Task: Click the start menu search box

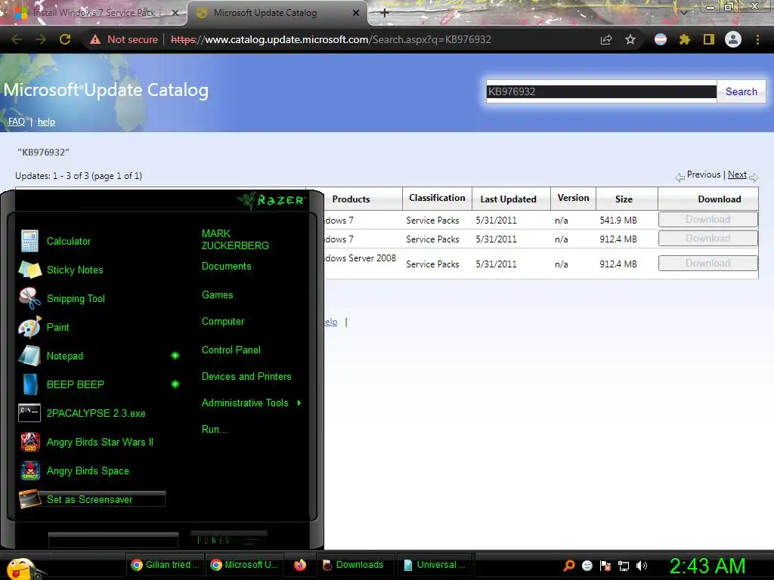Action: coord(113,540)
